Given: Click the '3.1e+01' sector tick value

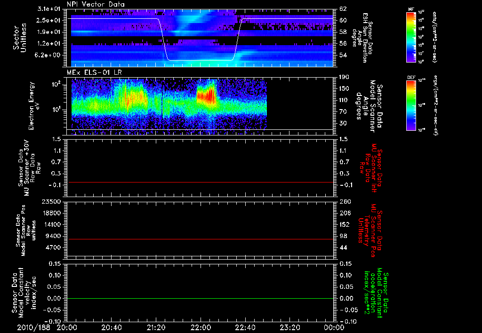Looking at the screenshot, I should pos(49,9).
